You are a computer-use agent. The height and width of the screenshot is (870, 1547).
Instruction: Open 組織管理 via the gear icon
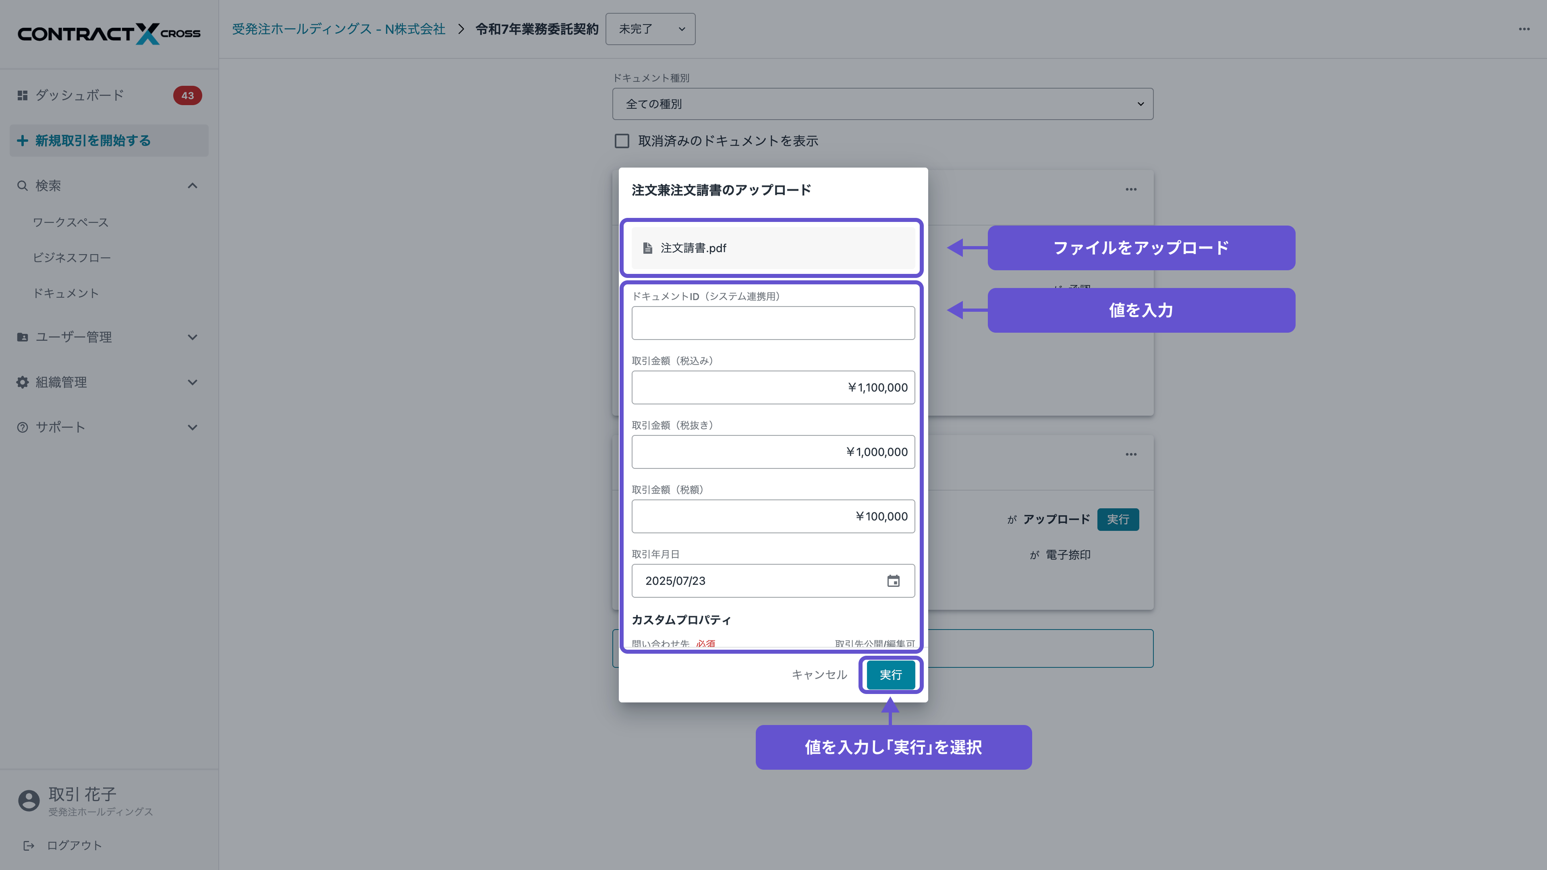(22, 382)
